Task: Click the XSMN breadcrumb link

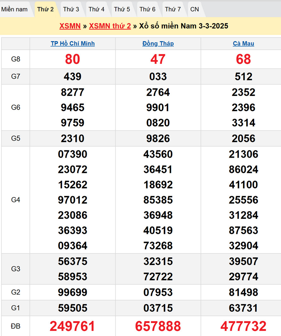Action: 70,26
